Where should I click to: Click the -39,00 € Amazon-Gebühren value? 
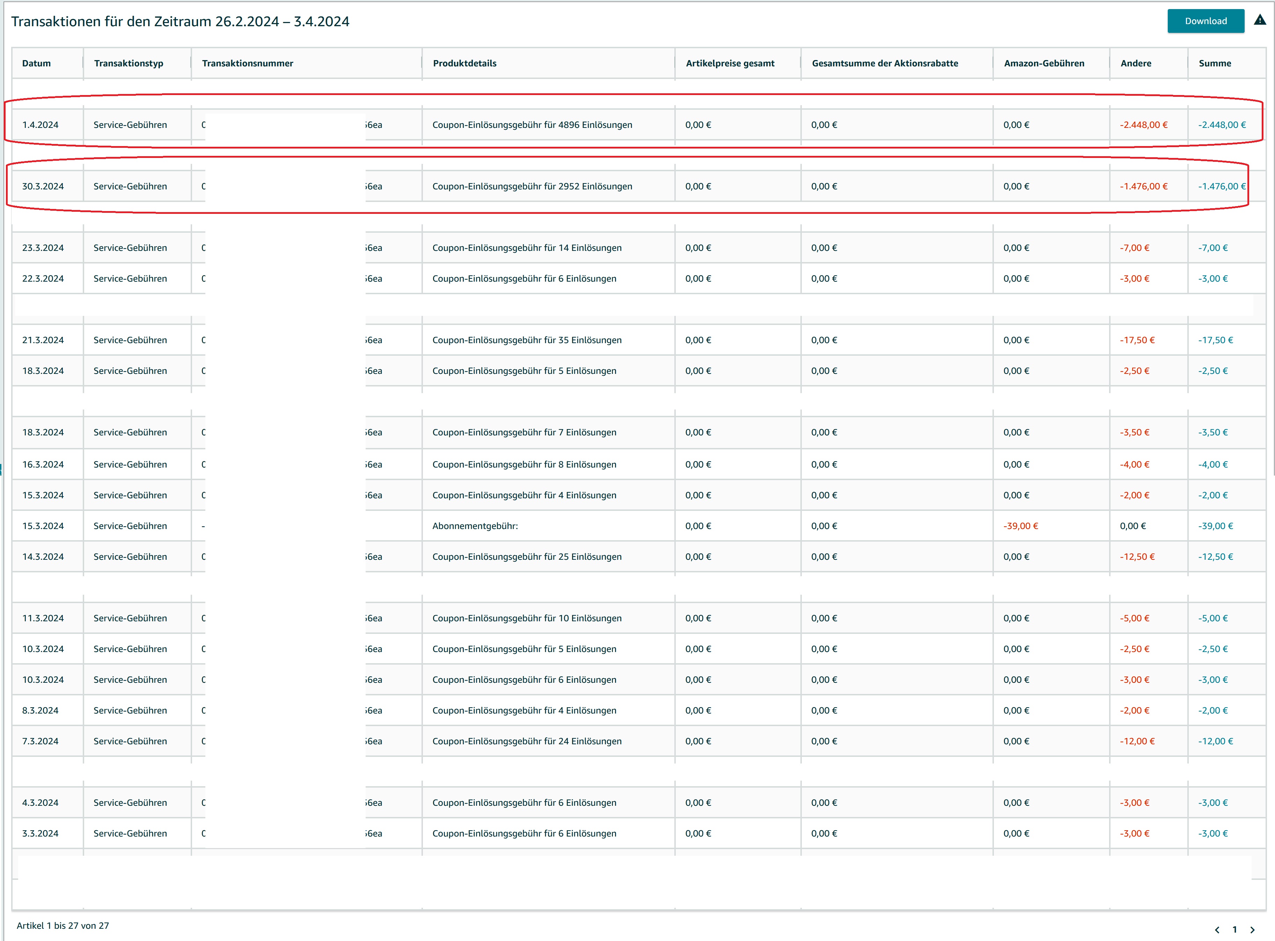(x=1020, y=526)
